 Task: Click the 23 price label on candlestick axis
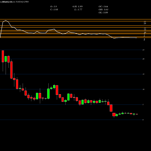[143, 50]
